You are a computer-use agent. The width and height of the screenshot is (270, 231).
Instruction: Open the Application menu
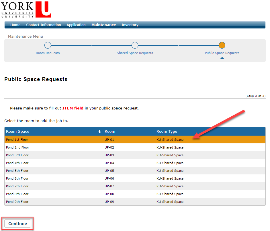pos(76,25)
